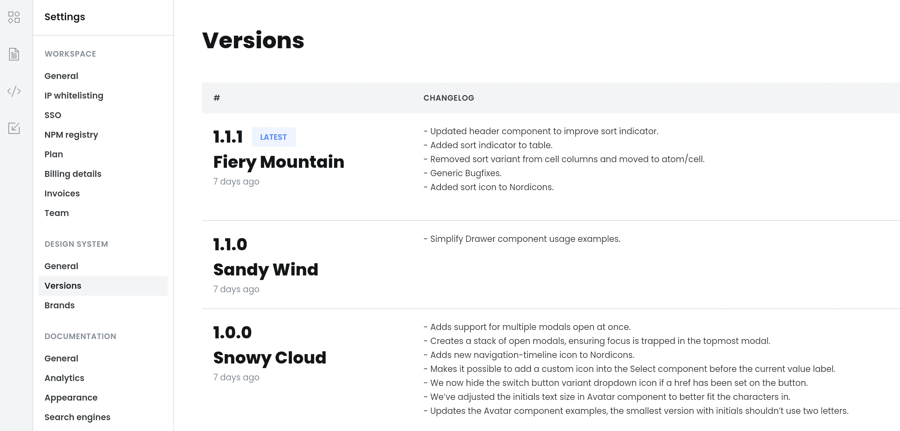Click 'Makes it possible to add a custom icon' line
This screenshot has height=431, width=900.
point(629,369)
